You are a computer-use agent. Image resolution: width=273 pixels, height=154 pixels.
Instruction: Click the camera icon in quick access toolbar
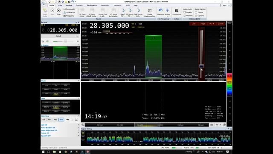[69, 2]
